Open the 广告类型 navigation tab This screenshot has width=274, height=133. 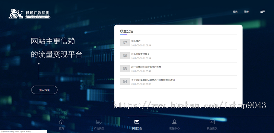click(99, 129)
